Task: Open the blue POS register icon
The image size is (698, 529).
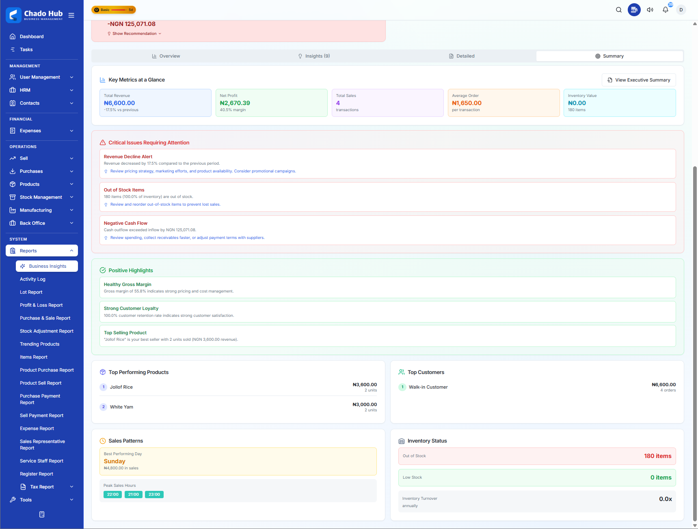Action: tap(634, 10)
